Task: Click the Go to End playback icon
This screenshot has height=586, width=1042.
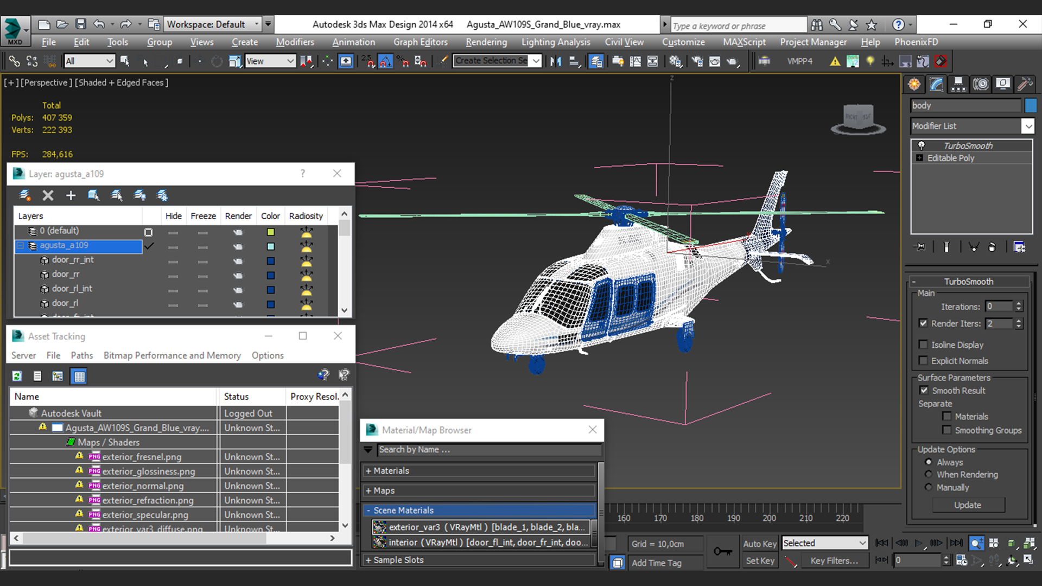Action: pyautogui.click(x=957, y=543)
